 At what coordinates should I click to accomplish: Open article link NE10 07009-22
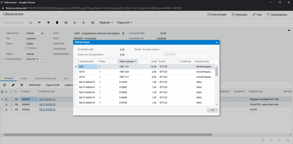(47, 110)
